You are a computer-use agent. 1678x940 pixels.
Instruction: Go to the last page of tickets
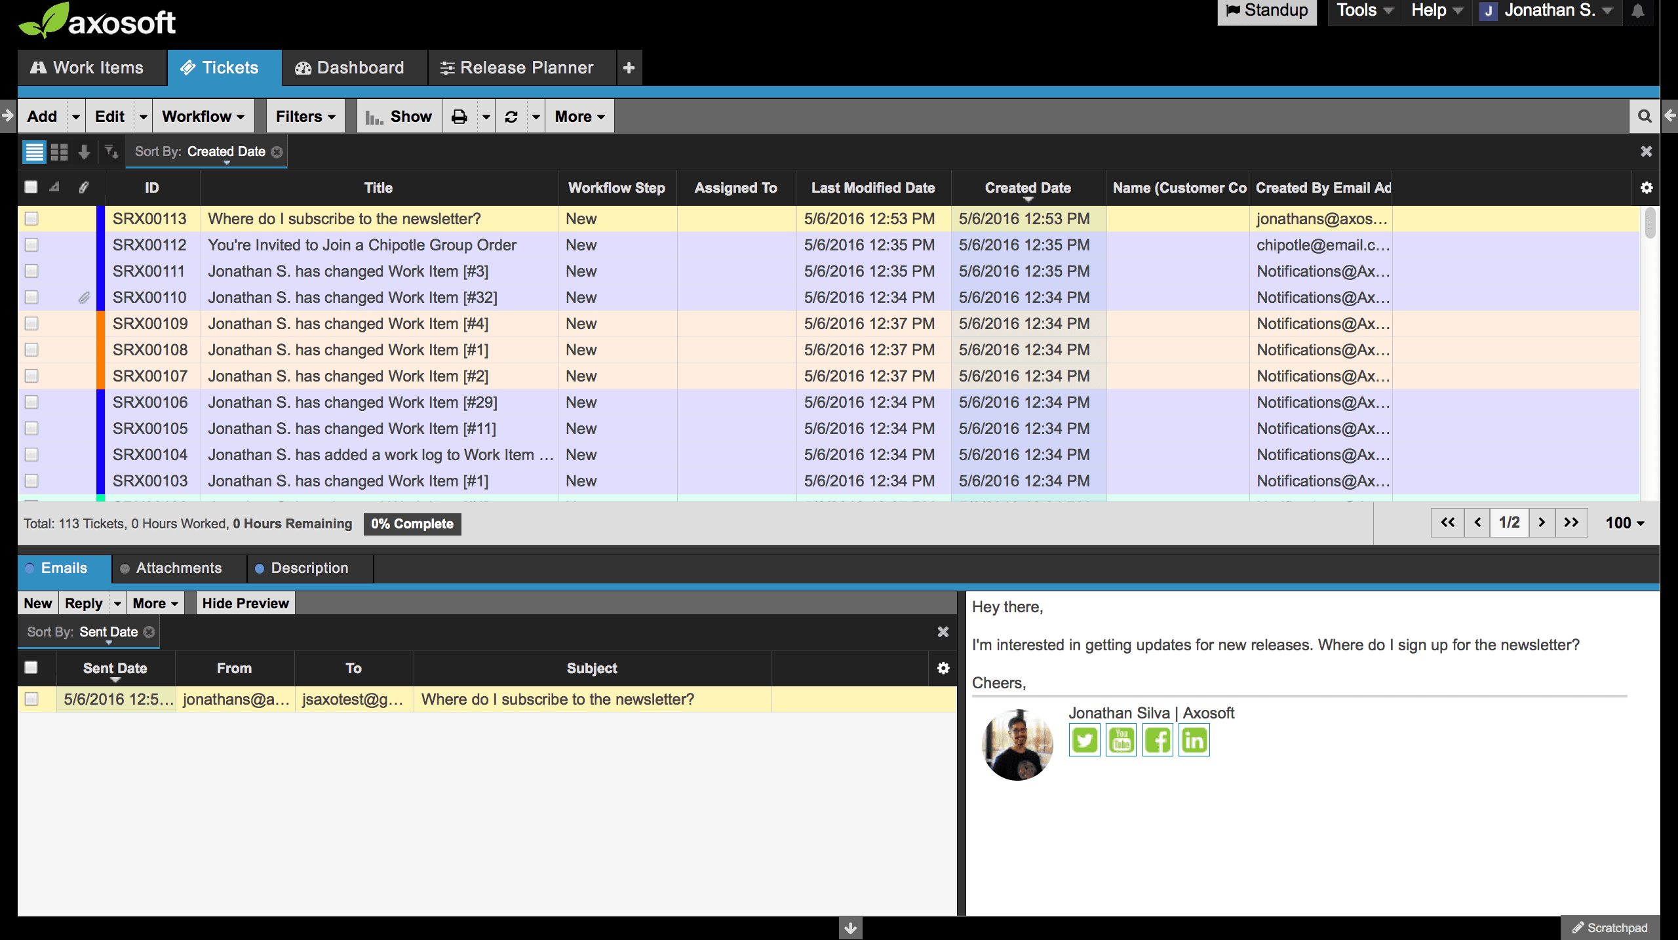[x=1572, y=522]
